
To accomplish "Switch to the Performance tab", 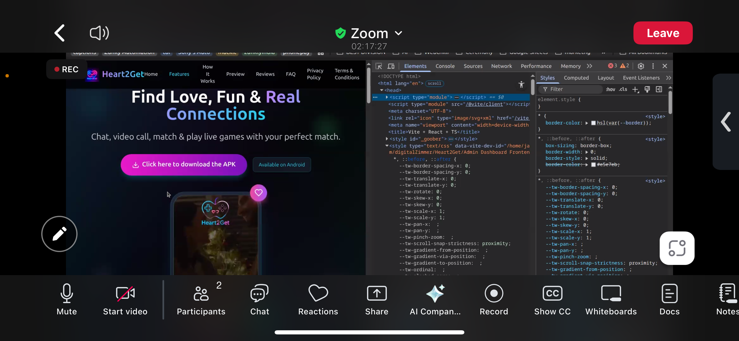I will click(536, 66).
